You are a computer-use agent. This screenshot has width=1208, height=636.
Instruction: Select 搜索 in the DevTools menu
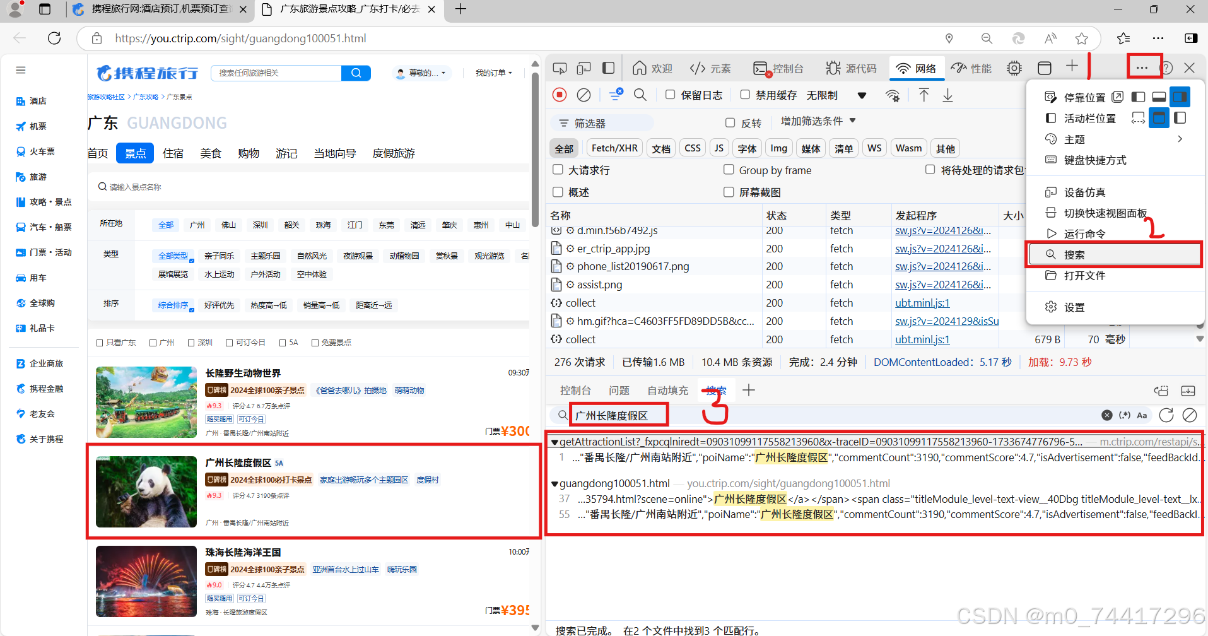click(1114, 254)
